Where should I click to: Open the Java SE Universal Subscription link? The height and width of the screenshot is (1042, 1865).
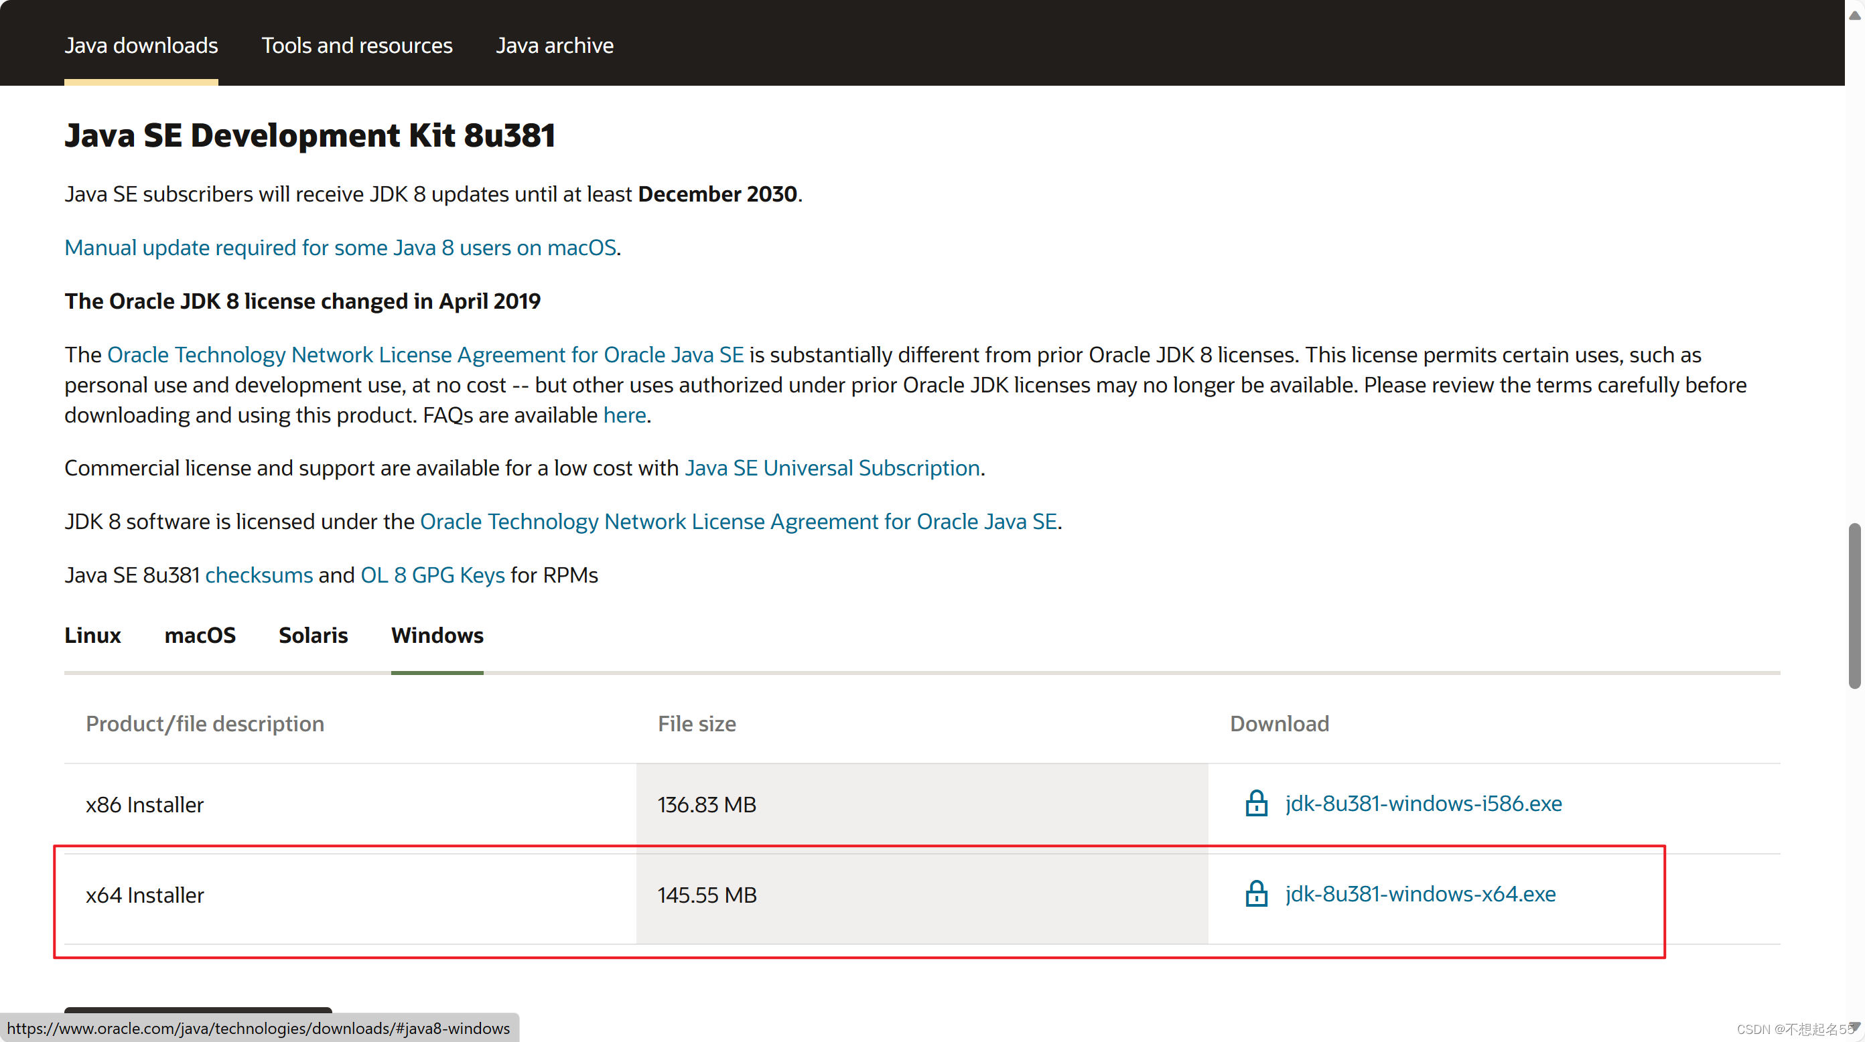pos(833,468)
